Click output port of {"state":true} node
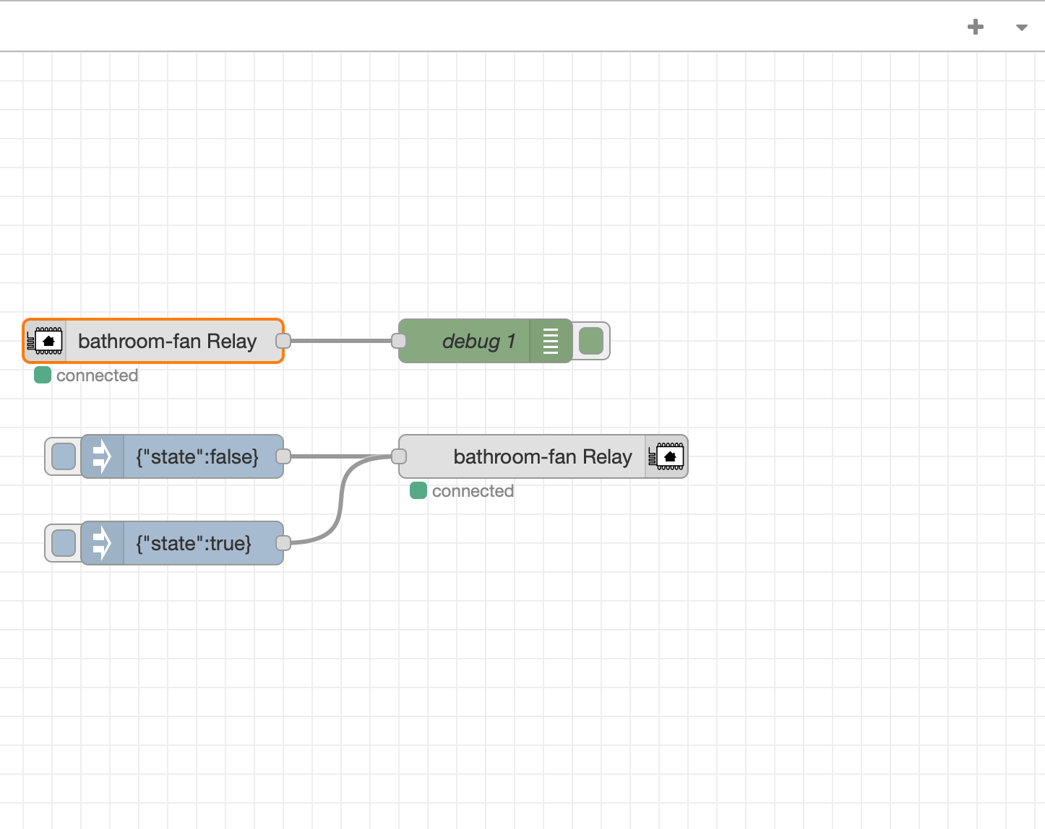This screenshot has width=1045, height=829. 283,543
